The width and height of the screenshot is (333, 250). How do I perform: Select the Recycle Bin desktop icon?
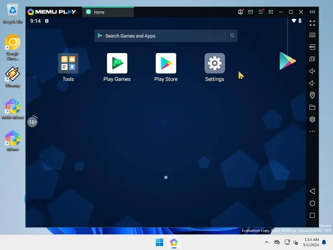point(13,14)
